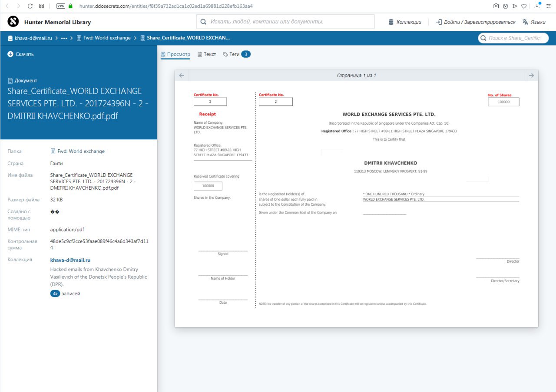The height and width of the screenshot is (392, 556).
Task: Take a snapshot with the camera icon
Action: click(x=496, y=6)
